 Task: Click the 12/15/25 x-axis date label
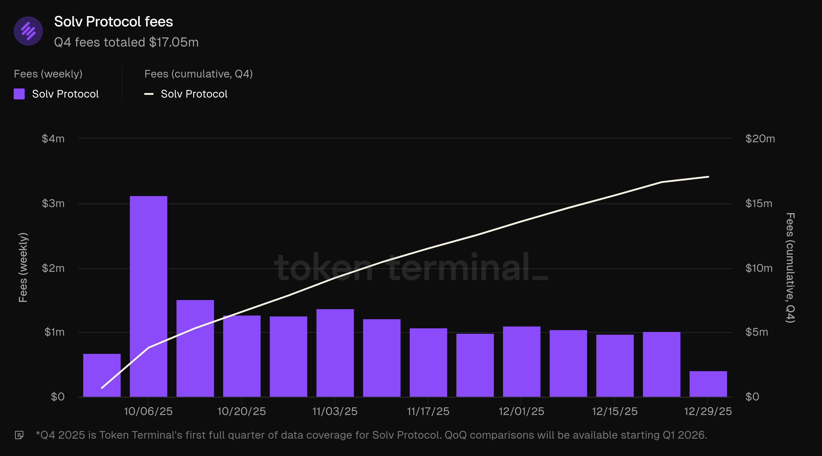click(615, 411)
